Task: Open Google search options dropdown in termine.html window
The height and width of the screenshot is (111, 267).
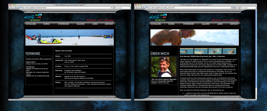Action: 116,8
